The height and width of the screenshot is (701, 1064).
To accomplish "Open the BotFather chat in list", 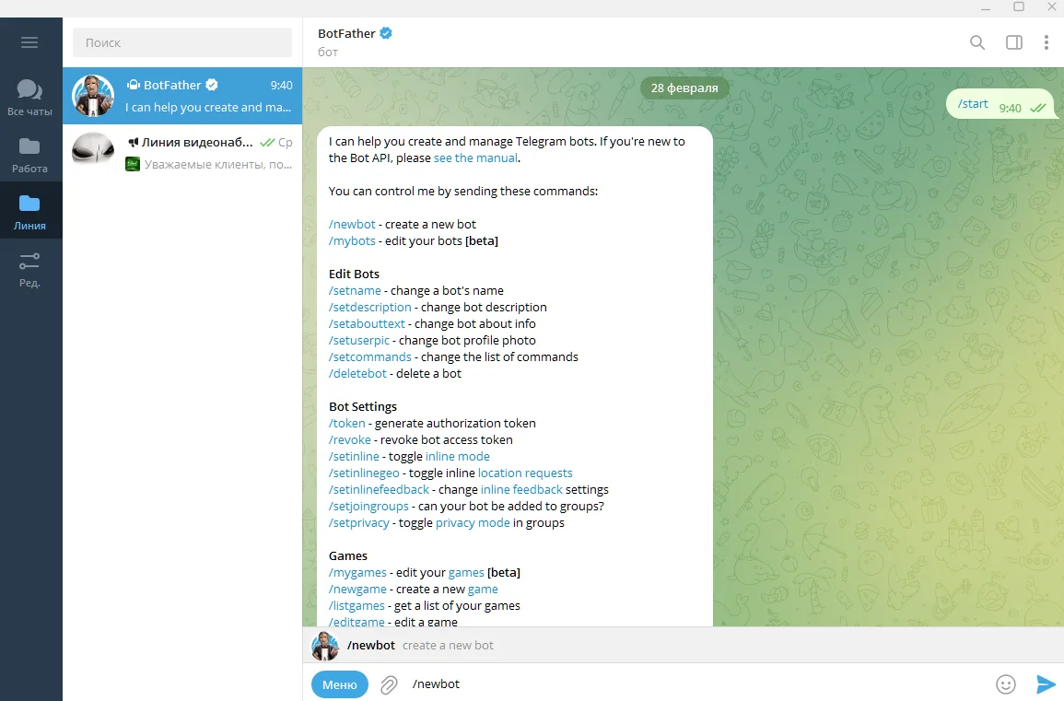I will pos(182,96).
